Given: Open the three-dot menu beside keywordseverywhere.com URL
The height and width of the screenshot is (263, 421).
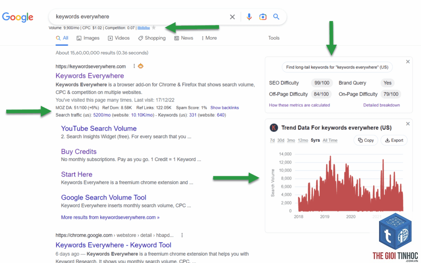Looking at the screenshot, I should coord(134,66).
